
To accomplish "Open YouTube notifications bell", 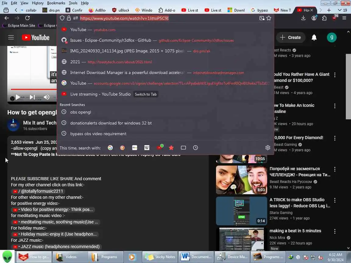I will [314, 37].
